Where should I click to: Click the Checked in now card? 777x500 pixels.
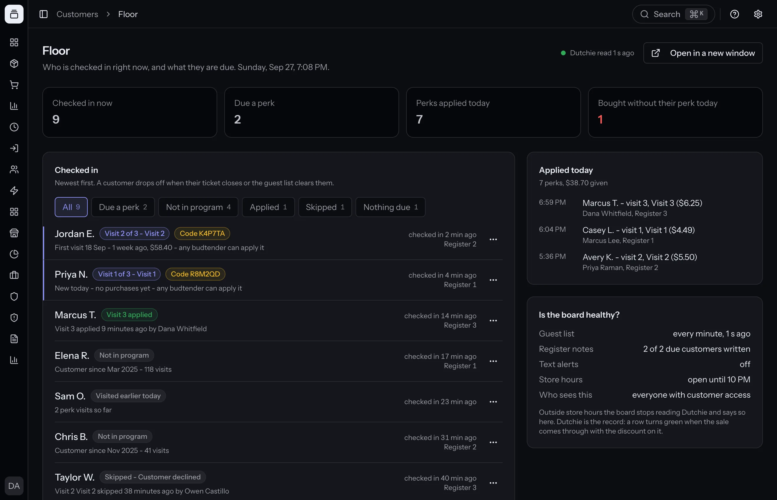(x=129, y=112)
